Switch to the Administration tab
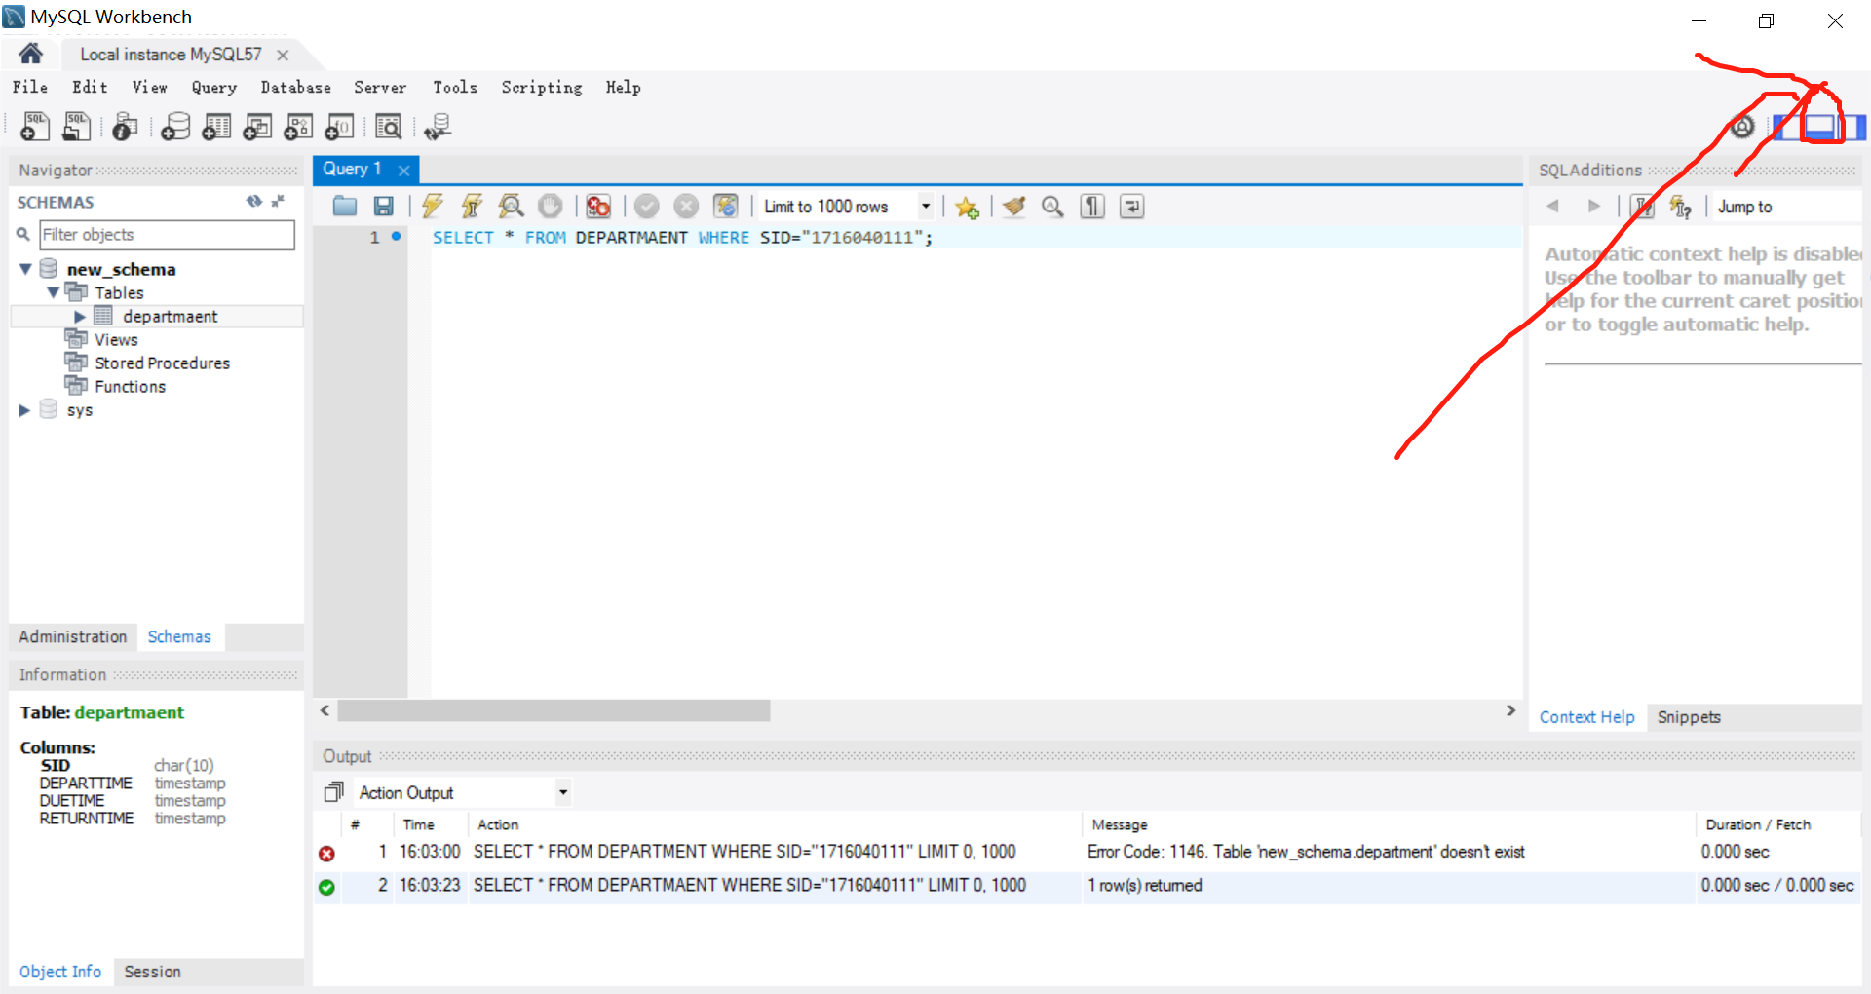This screenshot has width=1871, height=994. click(72, 636)
